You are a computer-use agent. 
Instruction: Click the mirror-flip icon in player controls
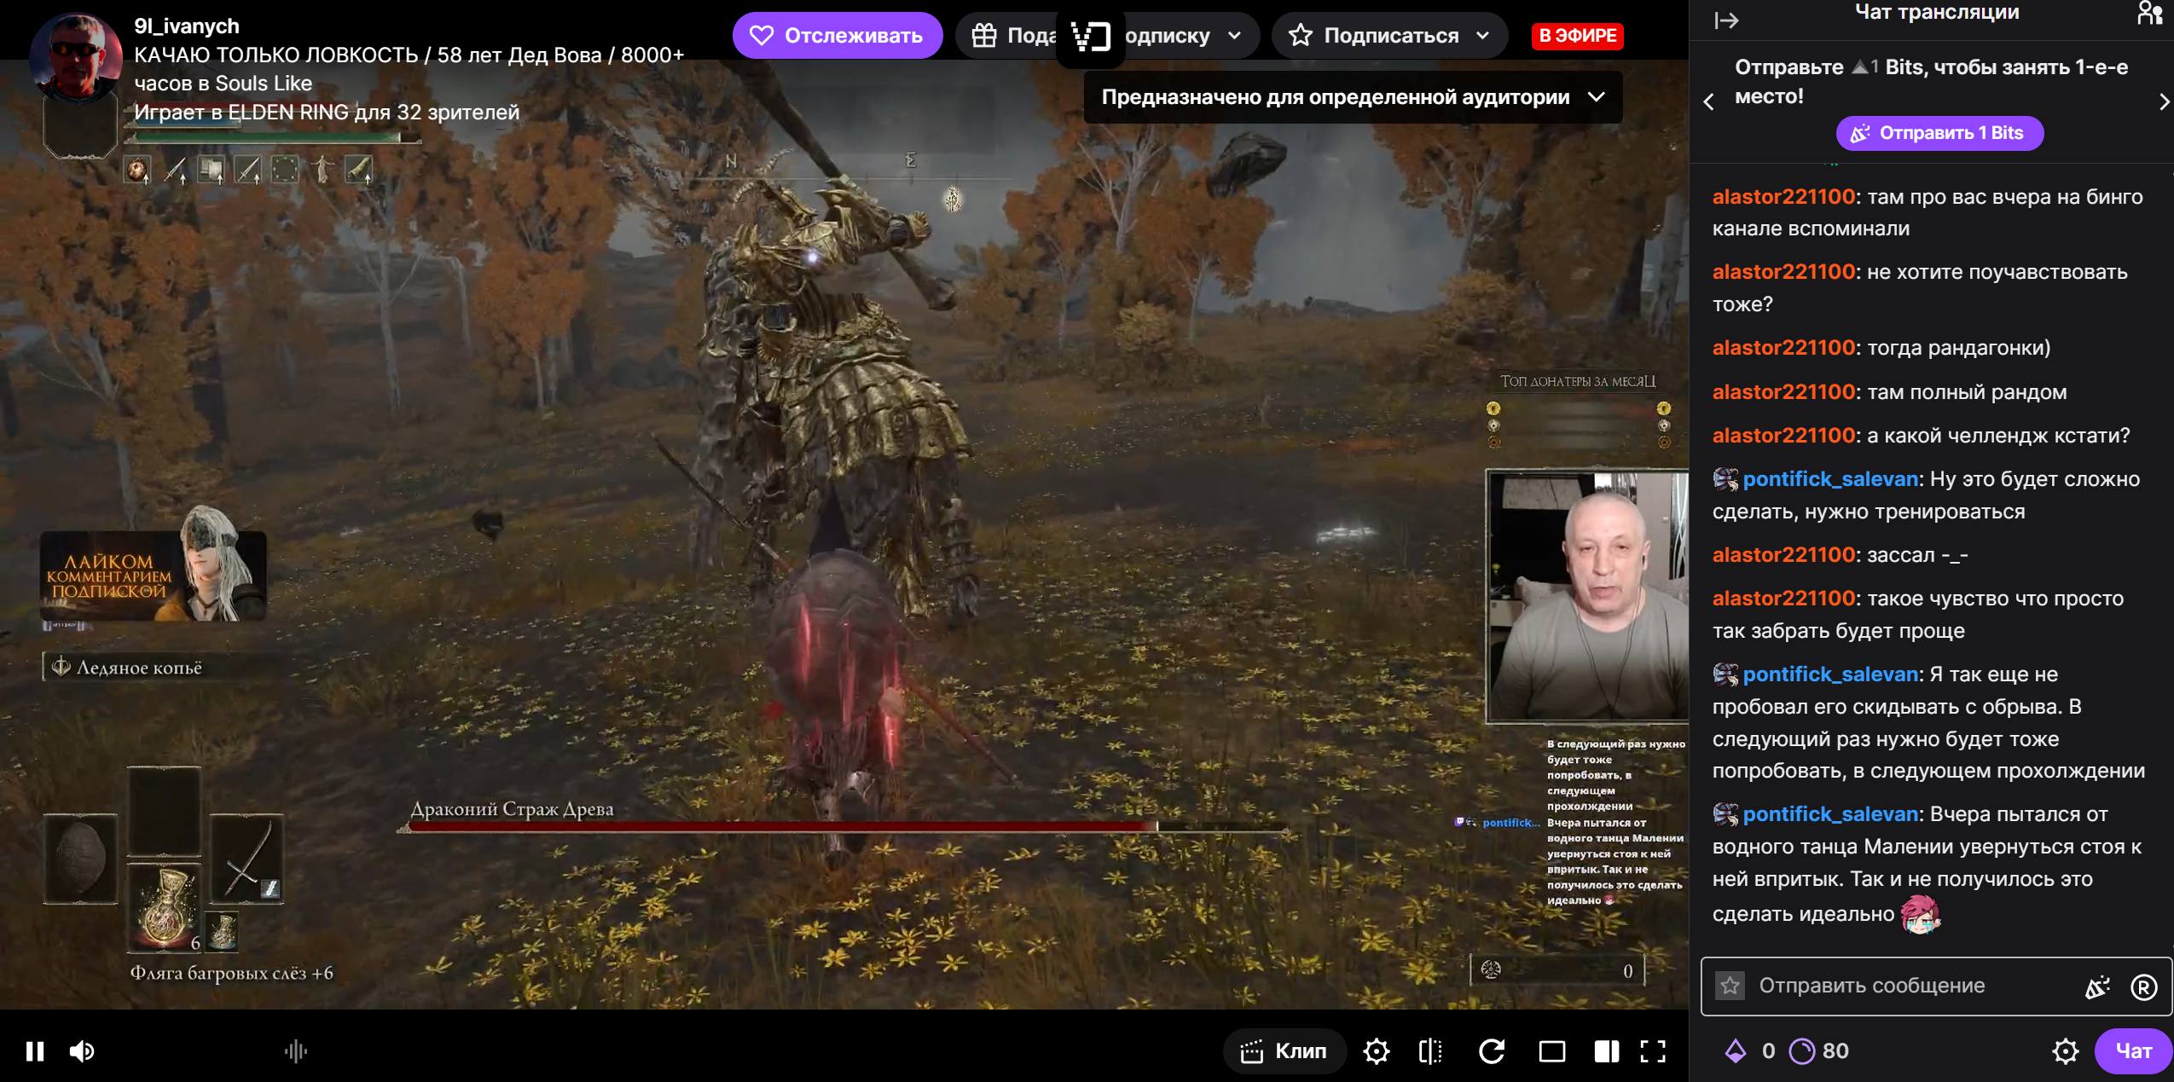1430,1050
